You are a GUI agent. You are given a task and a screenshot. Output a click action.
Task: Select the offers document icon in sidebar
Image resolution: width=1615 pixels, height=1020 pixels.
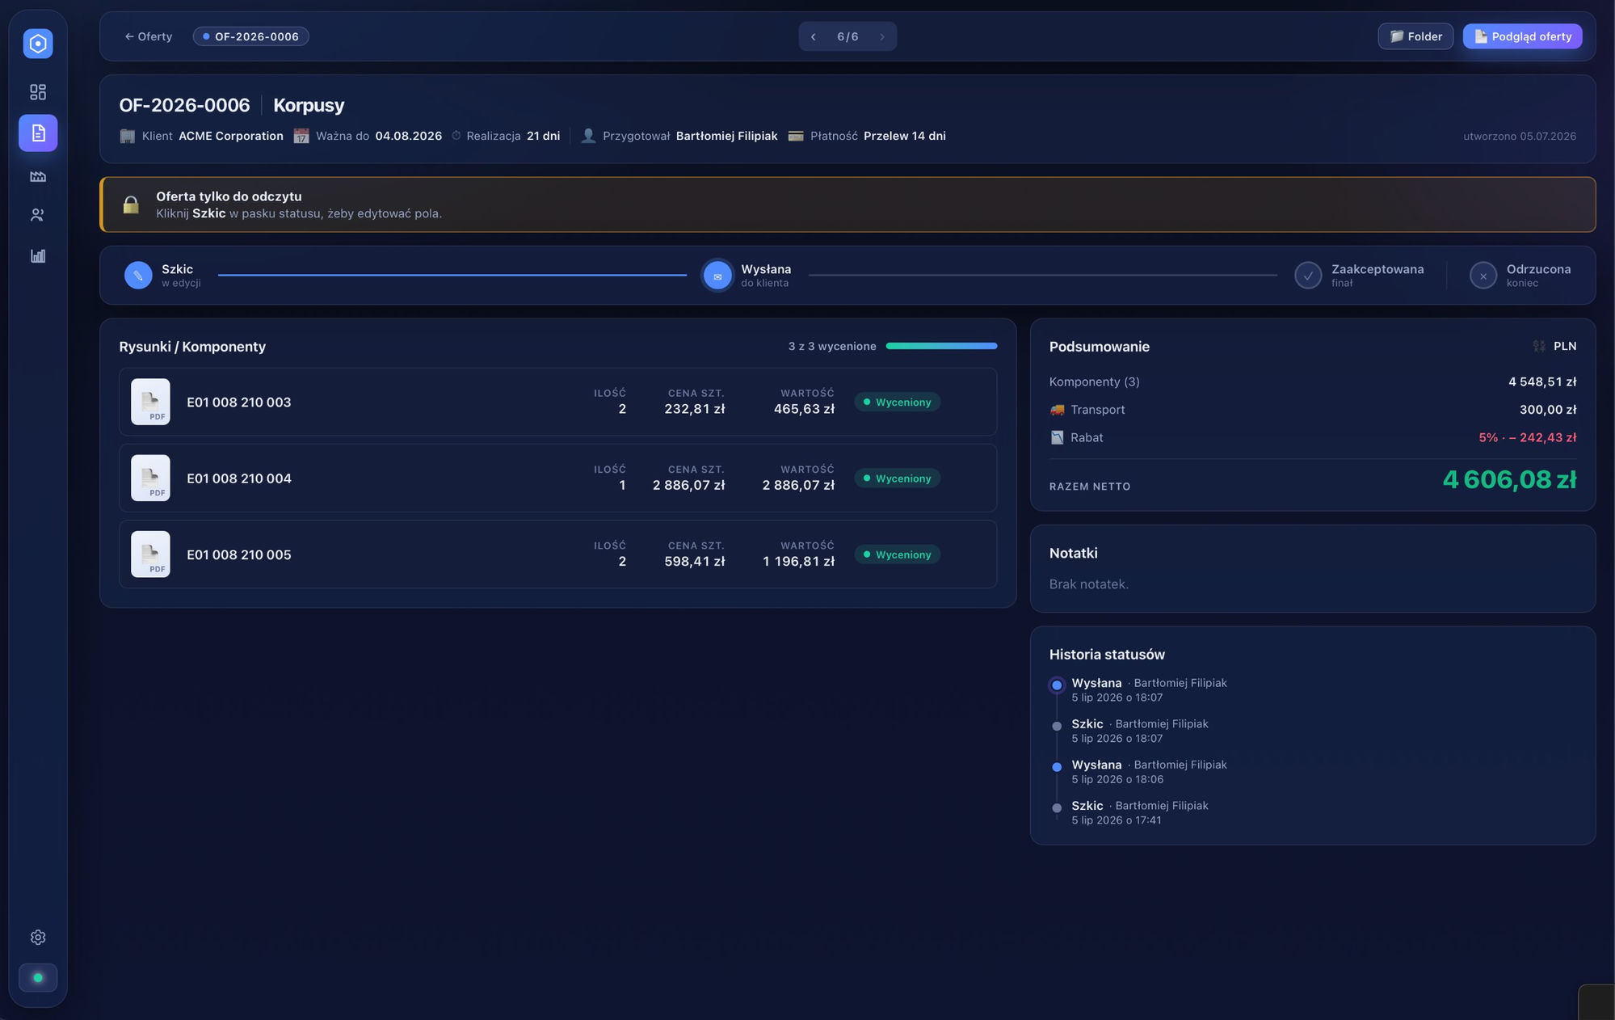click(x=38, y=133)
